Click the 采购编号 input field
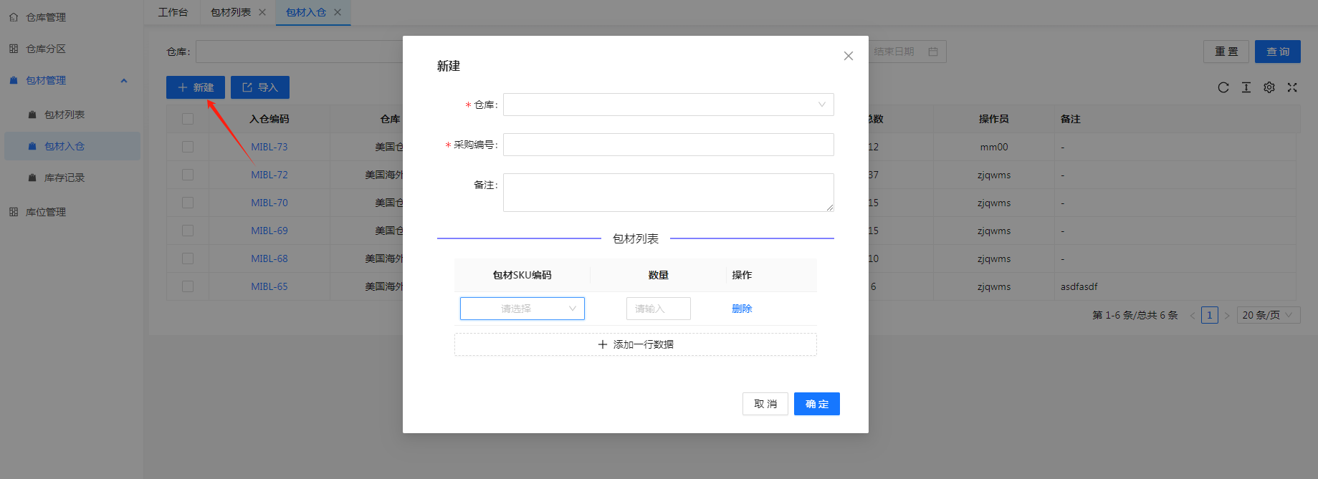The width and height of the screenshot is (1318, 479). coord(668,145)
